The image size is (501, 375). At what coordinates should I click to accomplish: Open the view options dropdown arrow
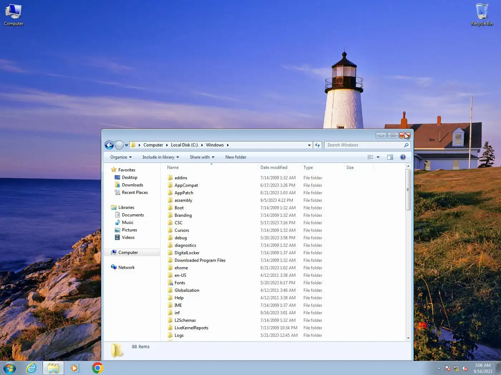click(378, 157)
